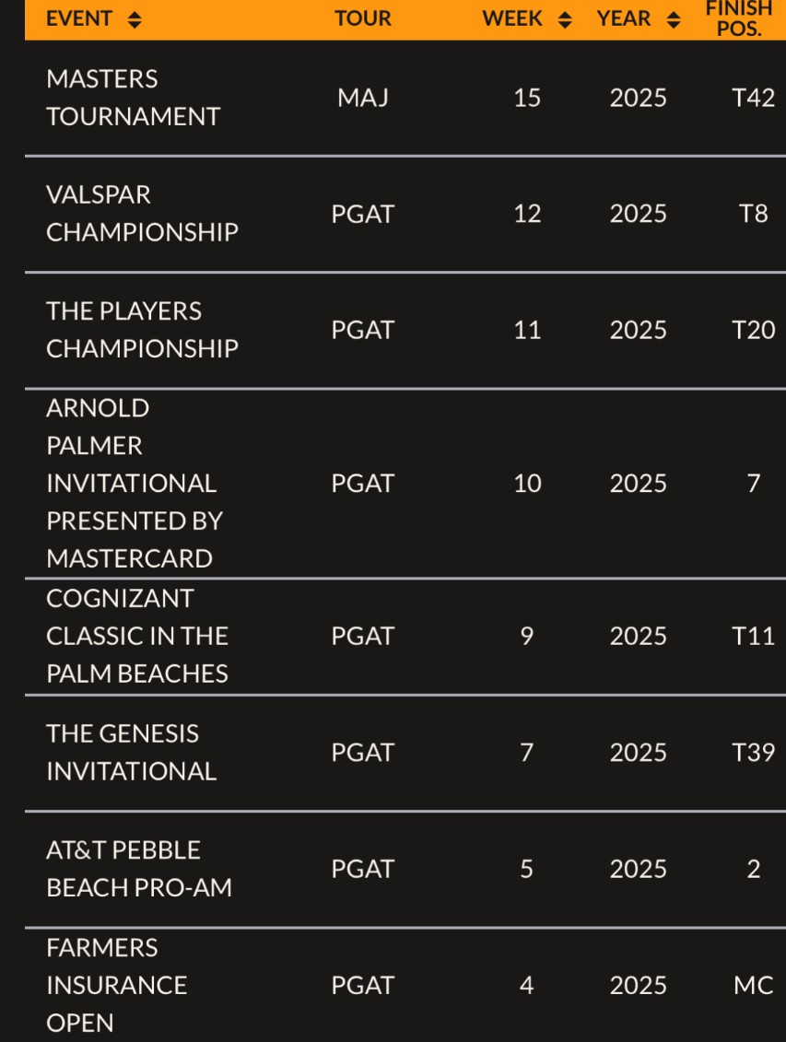Select the MC finish for Farmers Insurance
This screenshot has height=1042, width=786.
pos(754,985)
